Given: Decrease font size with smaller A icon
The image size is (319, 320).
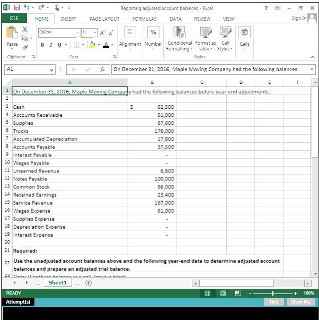Looking at the screenshot, I should click(x=111, y=33).
